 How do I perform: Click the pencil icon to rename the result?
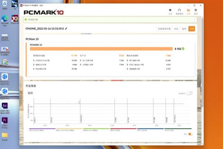tap(66, 29)
